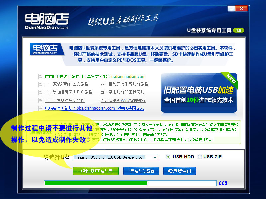Viewport: 266px width, 199px height.
Task: Switch to USB-ZIP mode
Action: pos(200,157)
